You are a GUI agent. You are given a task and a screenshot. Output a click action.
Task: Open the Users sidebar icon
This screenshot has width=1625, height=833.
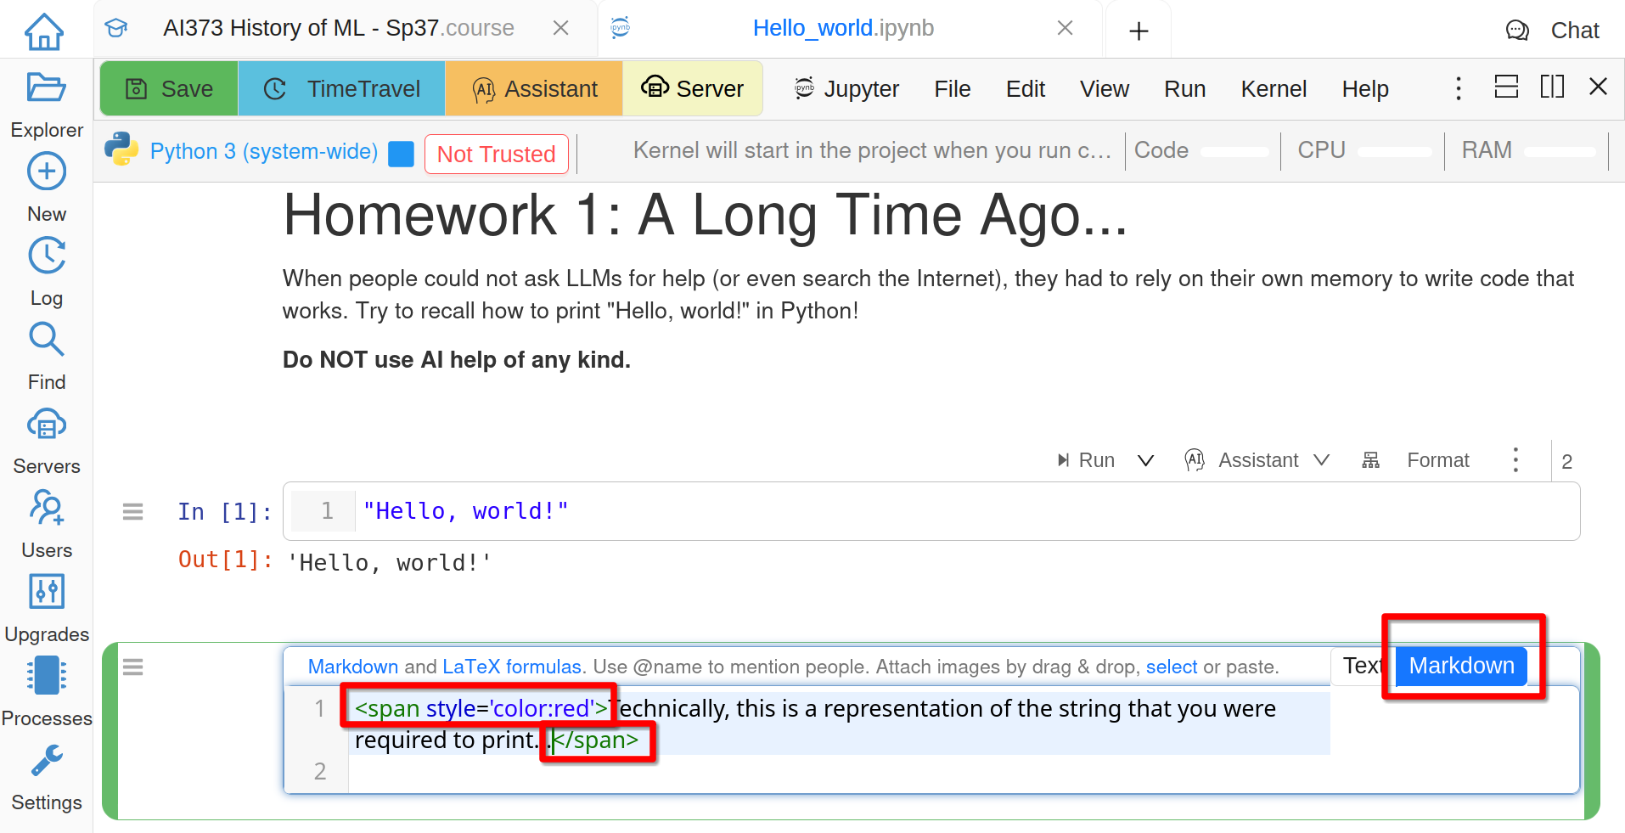(46, 509)
